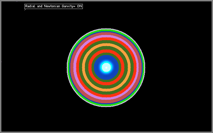Select the light gray outermost edge ring

point(106,106)
